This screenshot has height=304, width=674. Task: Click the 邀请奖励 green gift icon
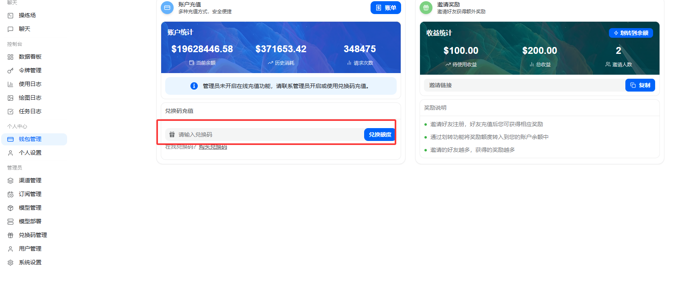pyautogui.click(x=426, y=8)
